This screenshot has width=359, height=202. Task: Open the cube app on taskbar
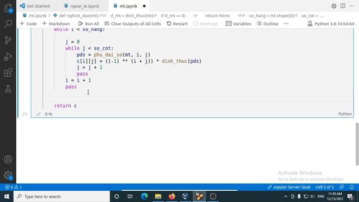pos(185,196)
